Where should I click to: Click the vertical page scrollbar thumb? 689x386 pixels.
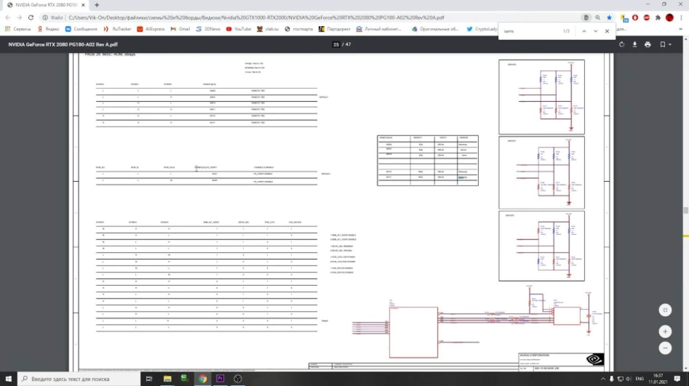tap(686, 210)
